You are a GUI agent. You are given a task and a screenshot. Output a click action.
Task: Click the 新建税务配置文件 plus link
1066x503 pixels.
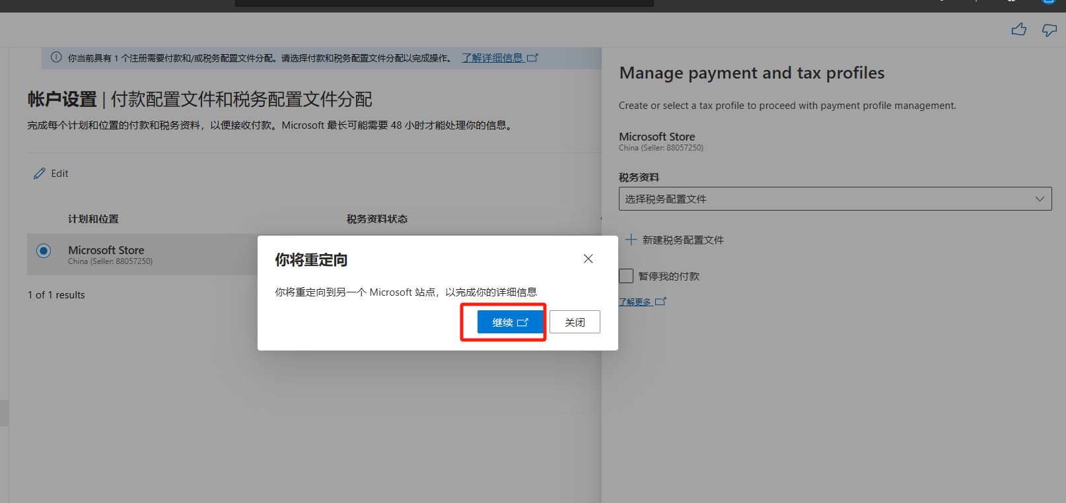coord(674,240)
